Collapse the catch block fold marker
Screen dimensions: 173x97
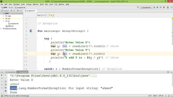(36, 69)
